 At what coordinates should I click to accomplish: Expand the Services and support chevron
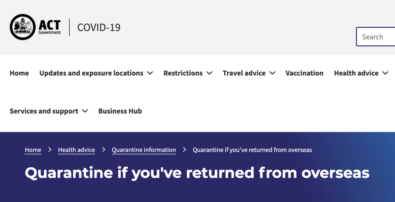[x=85, y=111]
